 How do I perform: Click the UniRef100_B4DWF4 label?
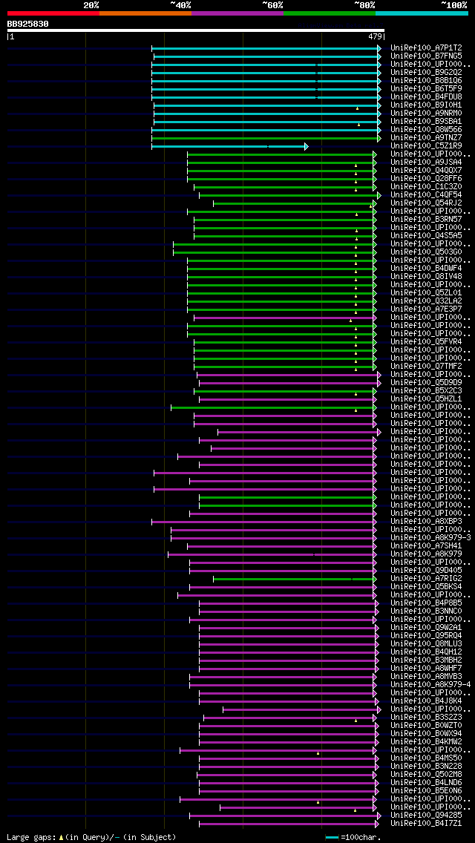pyautogui.click(x=426, y=269)
